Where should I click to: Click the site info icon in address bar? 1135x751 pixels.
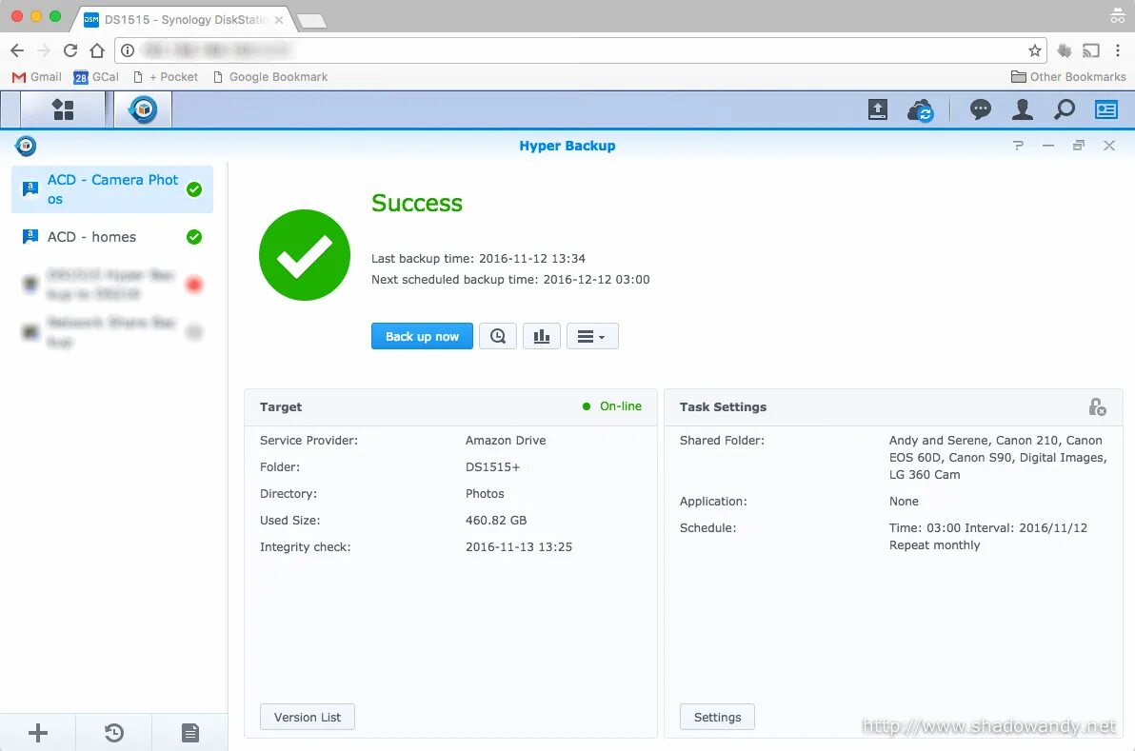click(x=128, y=50)
